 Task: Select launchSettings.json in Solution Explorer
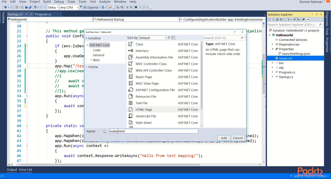(296, 54)
